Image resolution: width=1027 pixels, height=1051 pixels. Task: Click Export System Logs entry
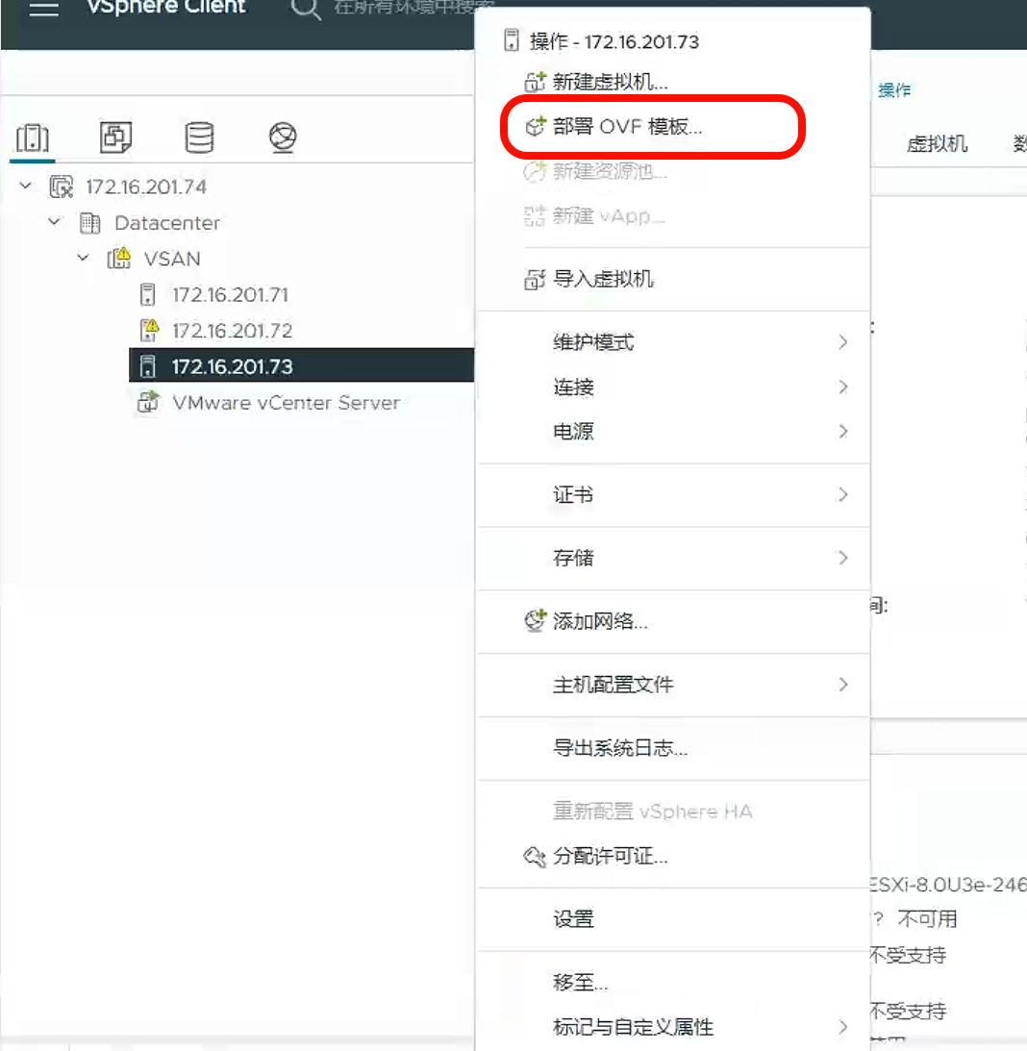click(x=619, y=748)
